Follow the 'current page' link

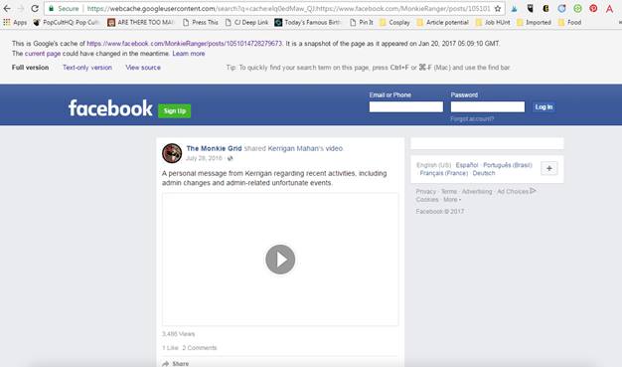tap(43, 54)
